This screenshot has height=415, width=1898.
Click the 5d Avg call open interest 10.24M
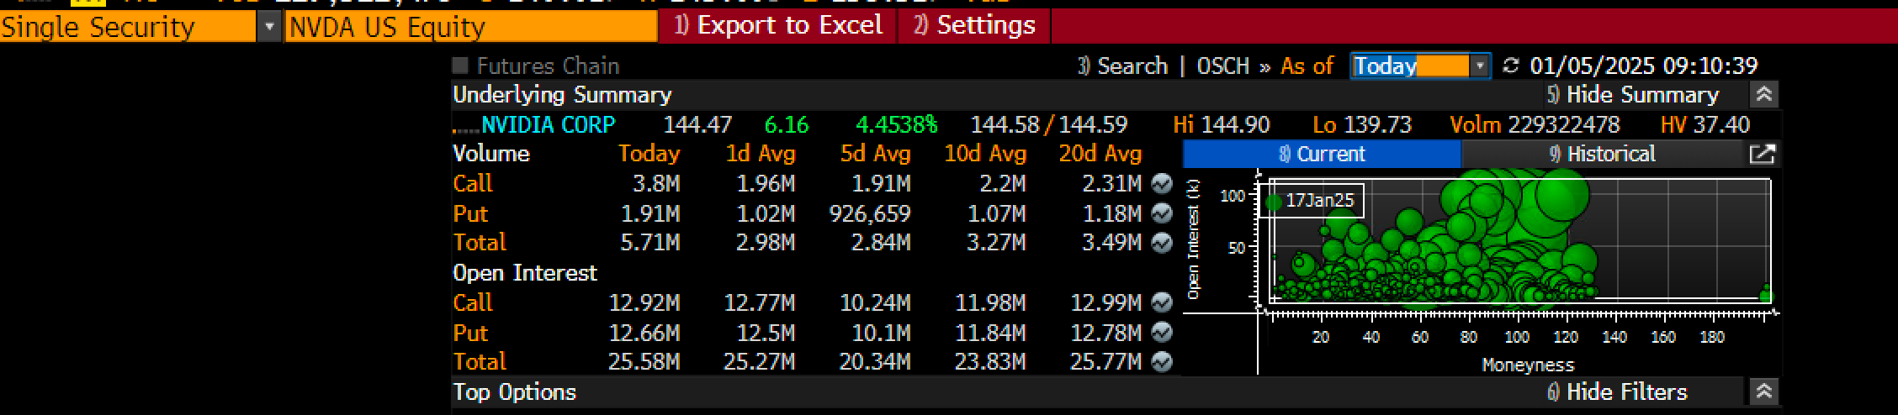[875, 302]
